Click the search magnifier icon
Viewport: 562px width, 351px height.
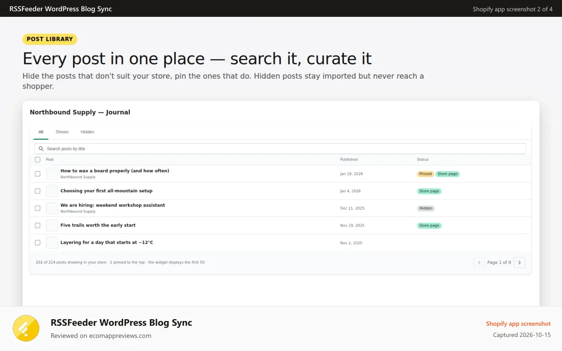coord(41,149)
